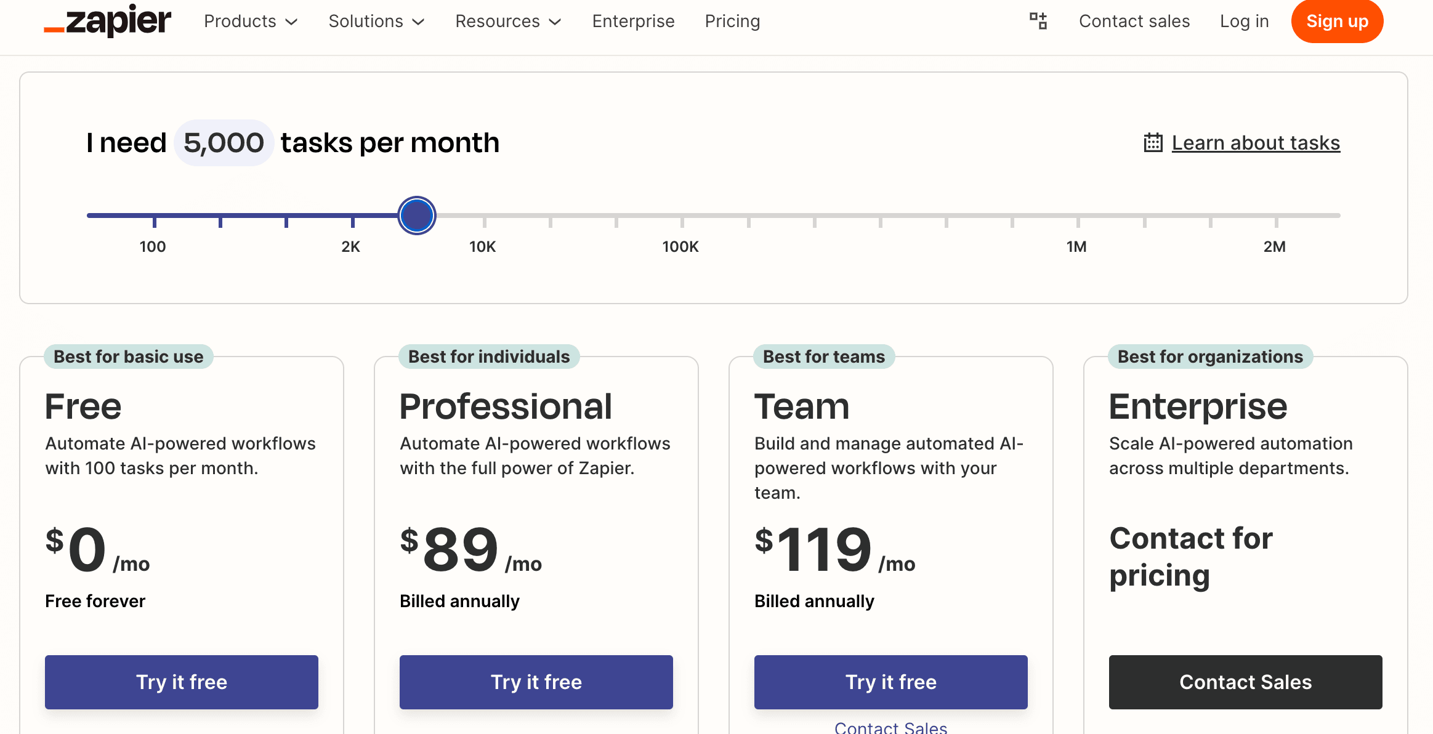Click the tasks slider handle

tap(417, 216)
